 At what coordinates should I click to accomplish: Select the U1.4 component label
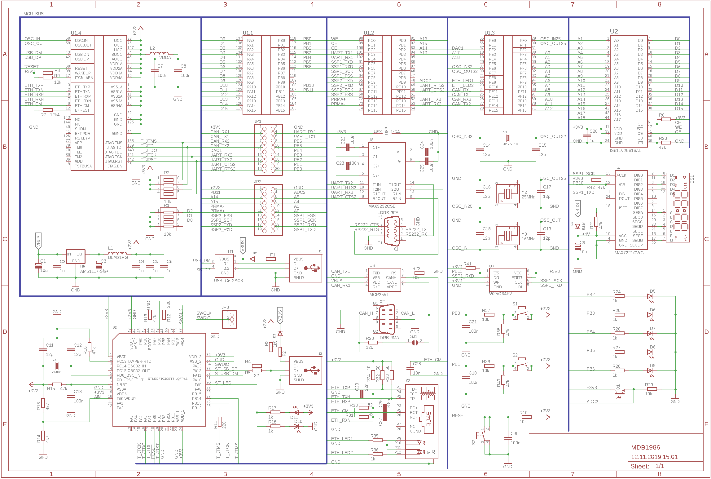[76, 33]
